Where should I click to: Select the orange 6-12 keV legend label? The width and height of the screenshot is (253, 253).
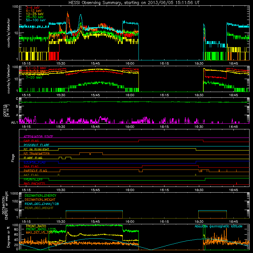[34, 11]
